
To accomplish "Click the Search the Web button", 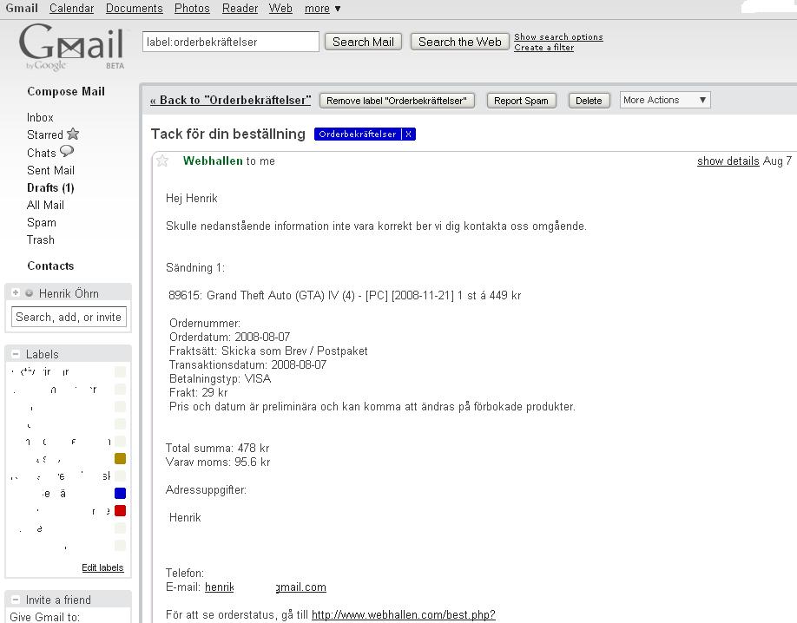I will click(x=459, y=42).
